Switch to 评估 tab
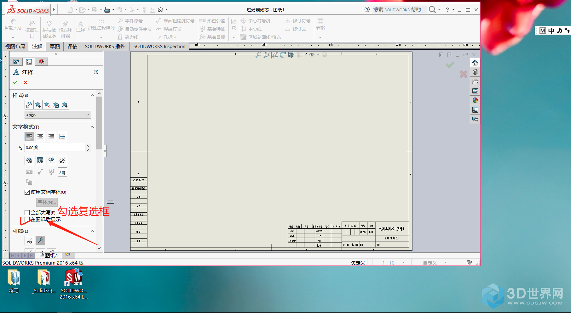Image resolution: width=571 pixels, height=313 pixels. tap(72, 46)
